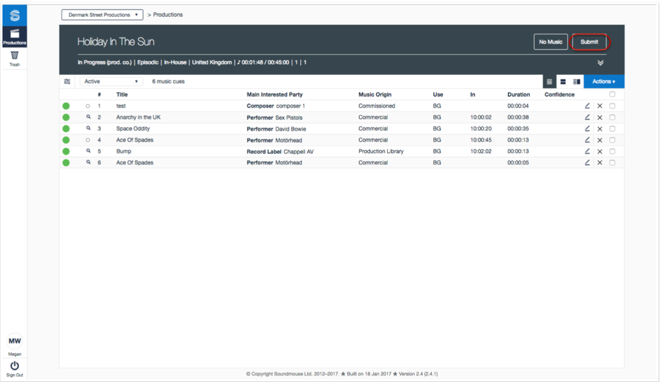Tick the checkbox for cue 4 Ace Of Spades

click(x=613, y=140)
